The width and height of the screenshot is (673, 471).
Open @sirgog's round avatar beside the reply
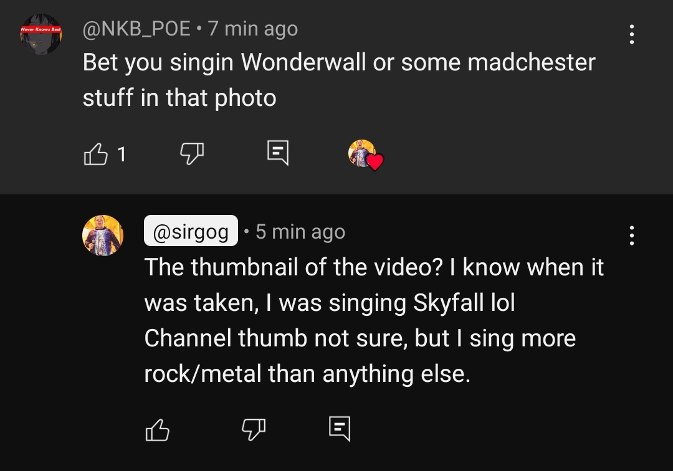103,235
